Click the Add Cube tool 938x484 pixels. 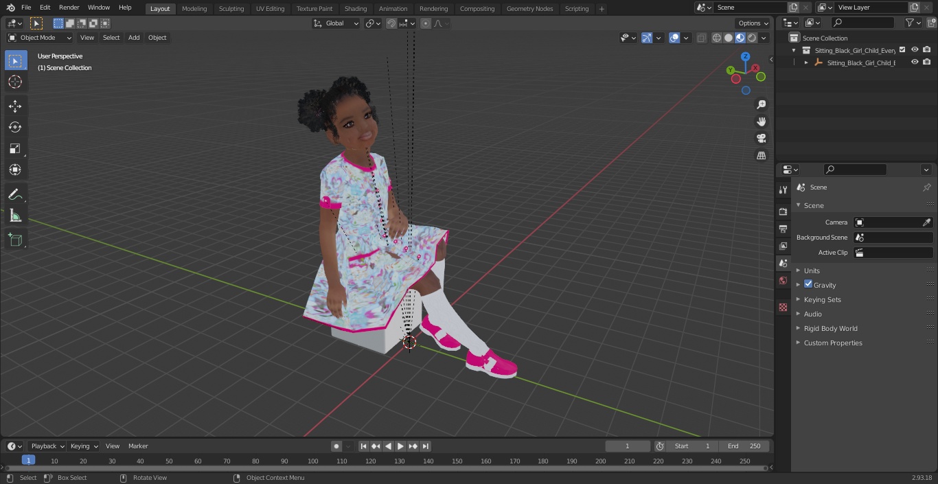pos(15,240)
